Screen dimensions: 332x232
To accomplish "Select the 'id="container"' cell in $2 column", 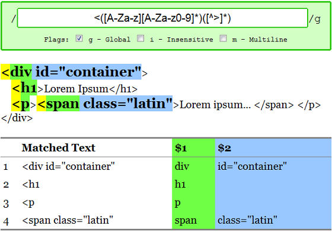I will 273,166.
